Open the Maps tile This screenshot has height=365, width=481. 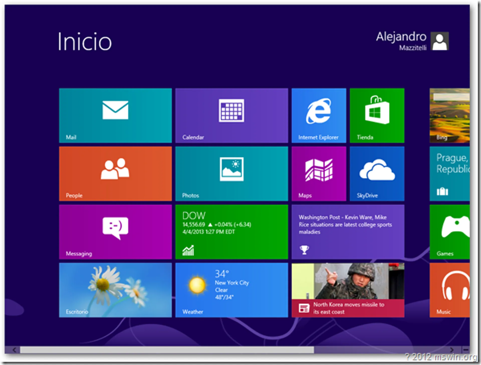tap(319, 174)
